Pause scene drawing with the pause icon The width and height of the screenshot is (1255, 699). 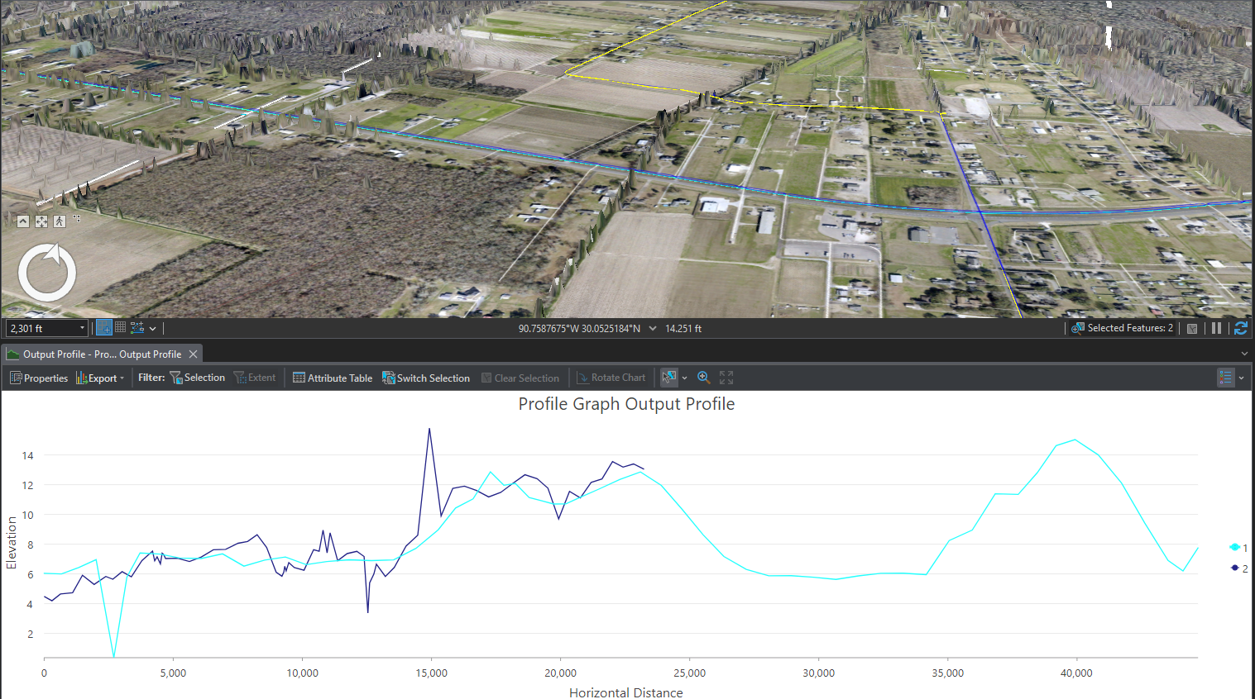(x=1216, y=328)
